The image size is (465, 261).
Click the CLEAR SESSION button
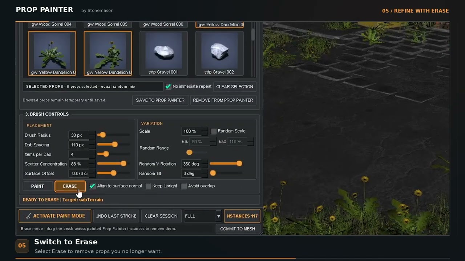(x=161, y=216)
